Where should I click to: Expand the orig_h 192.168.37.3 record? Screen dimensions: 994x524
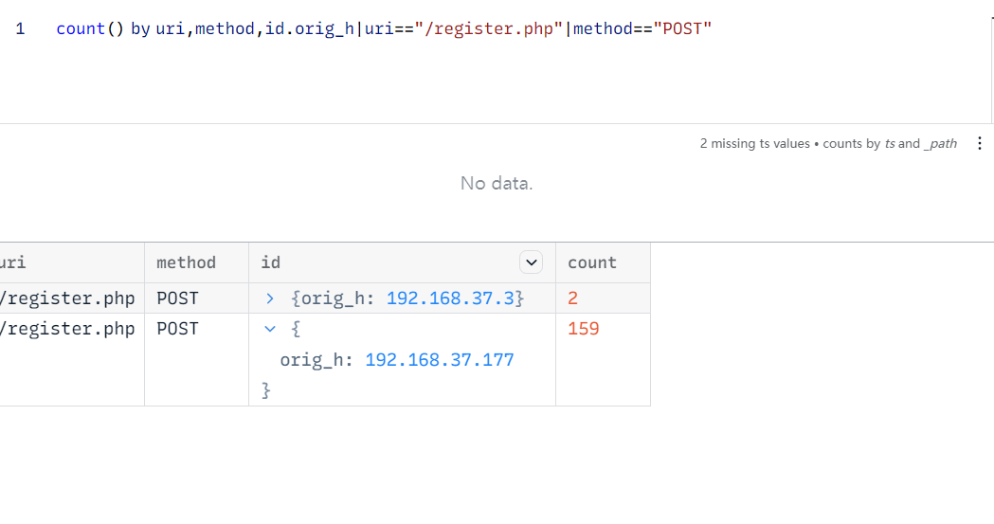270,298
